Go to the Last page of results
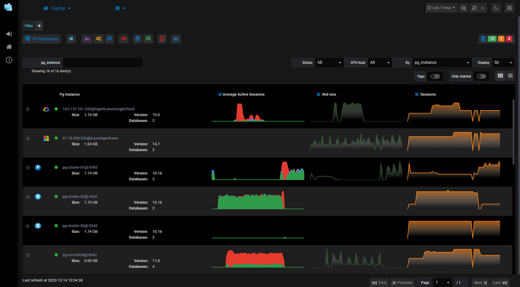520x287 pixels. pyautogui.click(x=500, y=282)
